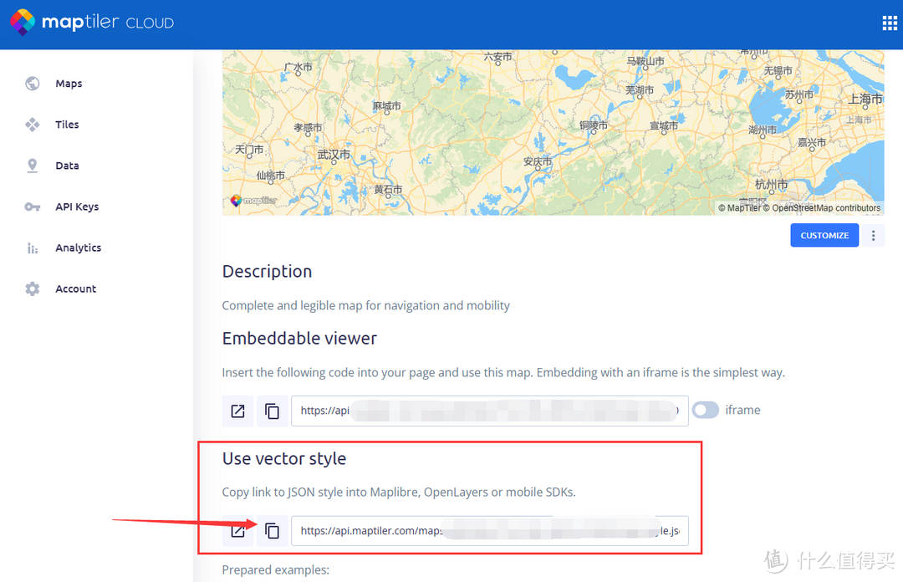
Task: Open the three-dot more options menu
Action: [873, 235]
